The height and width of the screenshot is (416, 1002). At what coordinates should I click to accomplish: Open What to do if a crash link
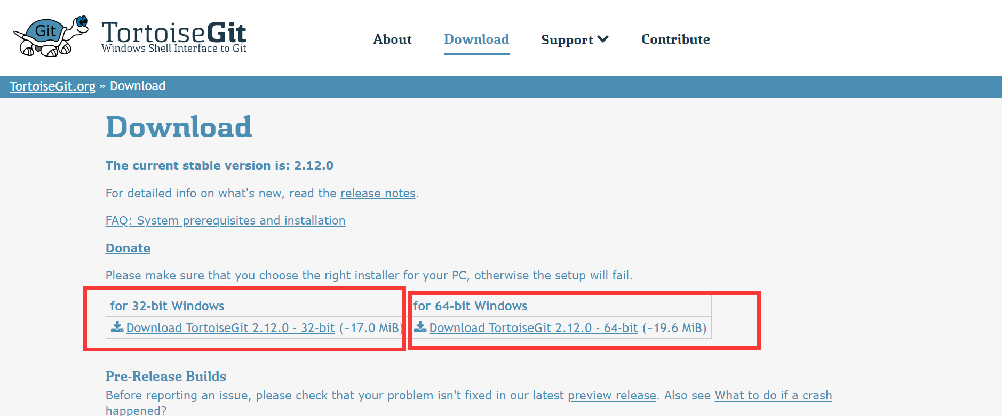coord(774,395)
